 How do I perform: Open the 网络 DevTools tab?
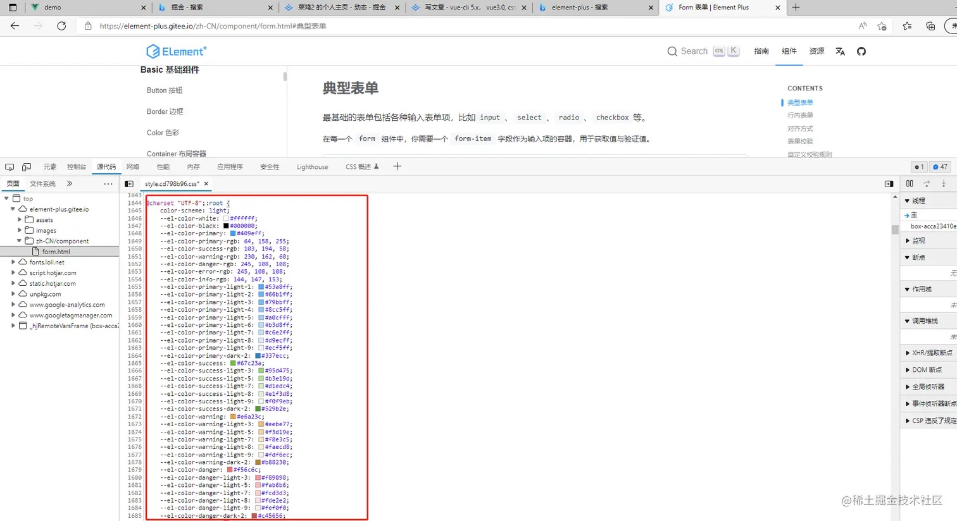coord(133,167)
